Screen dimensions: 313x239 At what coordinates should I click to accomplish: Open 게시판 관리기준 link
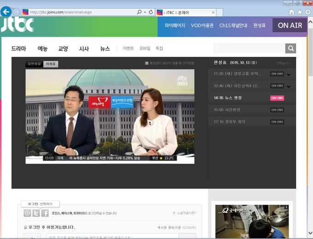click(169, 228)
